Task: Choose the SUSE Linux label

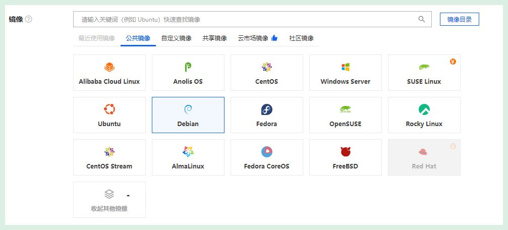Action: click(424, 81)
